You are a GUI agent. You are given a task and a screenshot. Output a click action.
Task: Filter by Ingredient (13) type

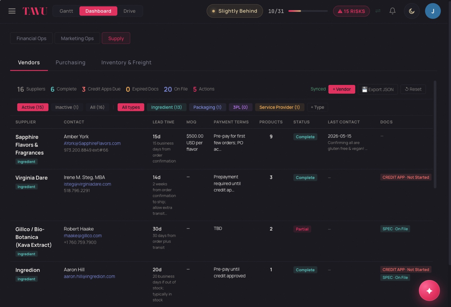coord(166,107)
